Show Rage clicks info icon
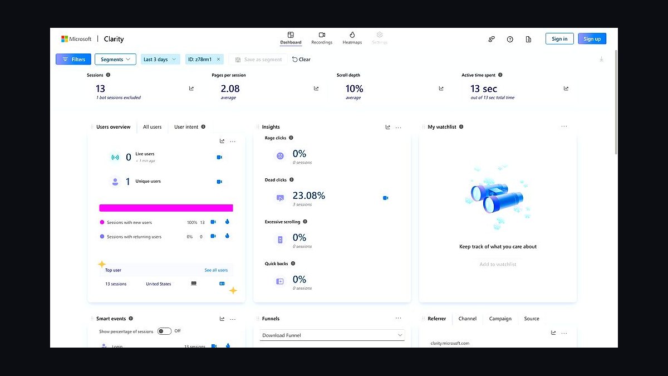 click(291, 138)
